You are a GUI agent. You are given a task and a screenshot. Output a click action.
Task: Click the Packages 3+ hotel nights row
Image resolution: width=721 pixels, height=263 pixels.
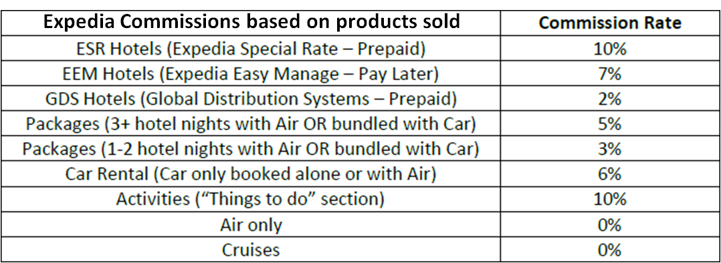[x=251, y=124]
